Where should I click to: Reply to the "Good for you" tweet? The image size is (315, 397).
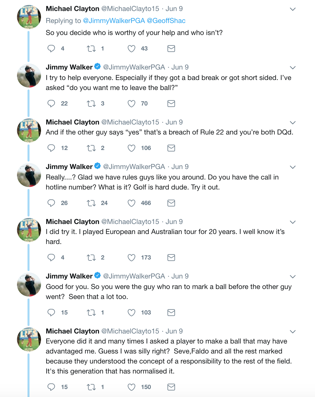tap(51, 312)
